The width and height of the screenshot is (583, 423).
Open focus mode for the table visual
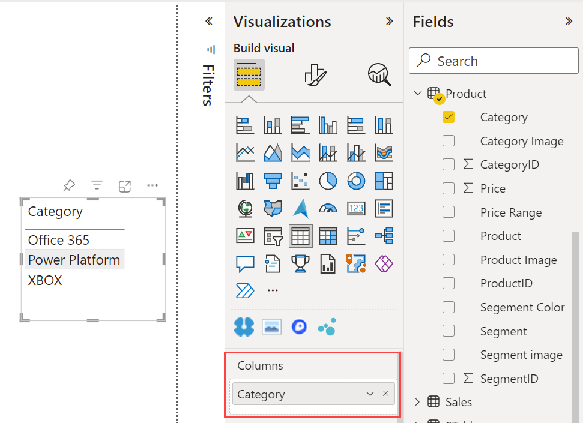click(x=124, y=186)
